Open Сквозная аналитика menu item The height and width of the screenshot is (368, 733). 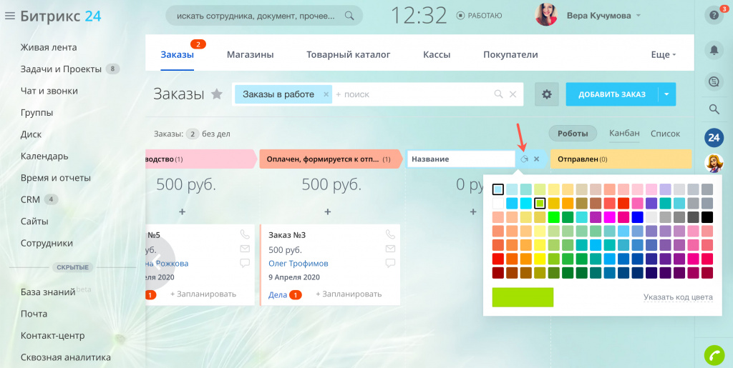pos(65,357)
